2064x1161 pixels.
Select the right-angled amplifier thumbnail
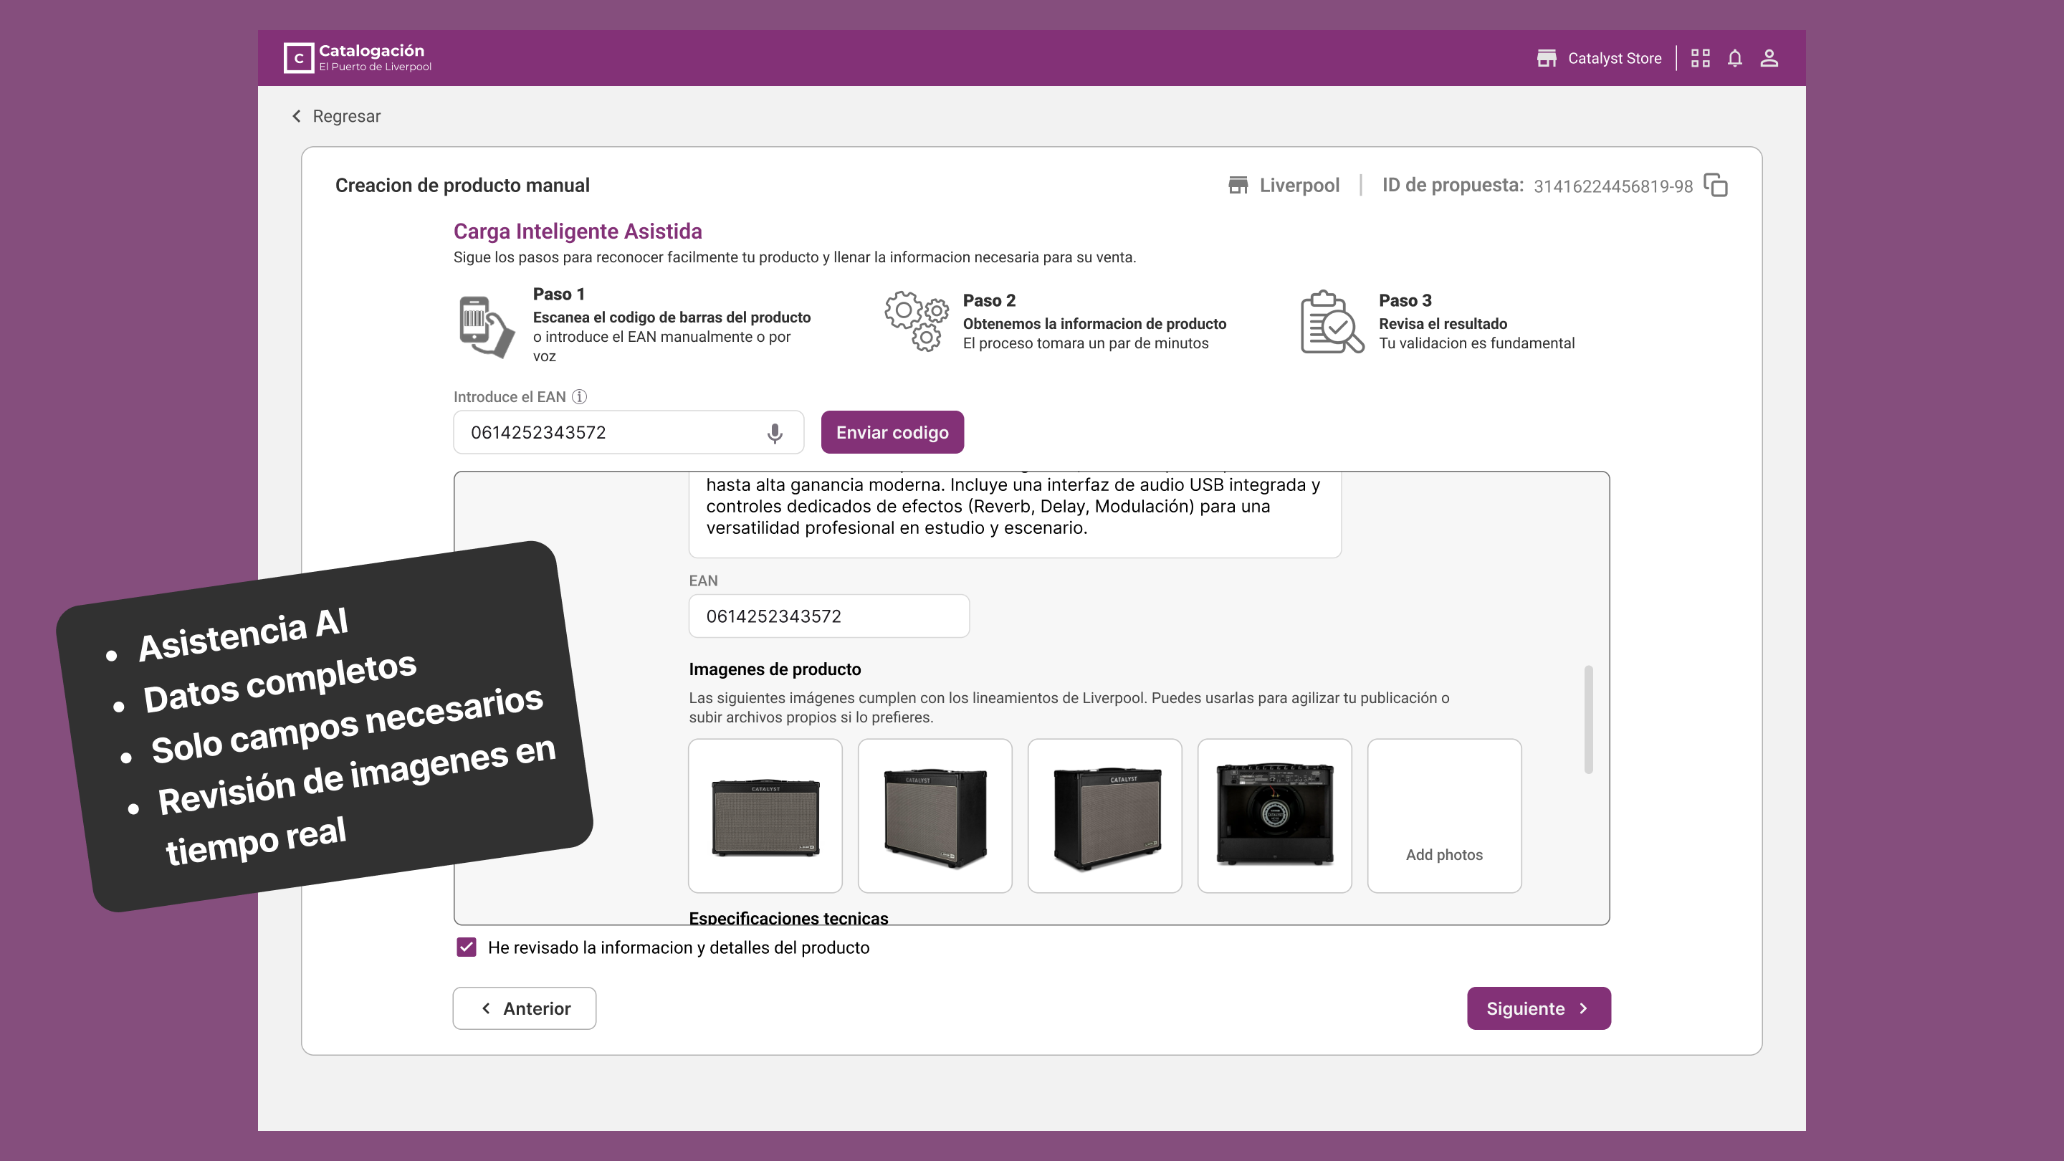pos(1104,816)
